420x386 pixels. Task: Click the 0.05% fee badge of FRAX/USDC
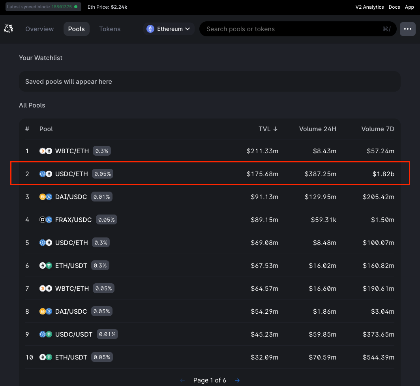pyautogui.click(x=106, y=220)
